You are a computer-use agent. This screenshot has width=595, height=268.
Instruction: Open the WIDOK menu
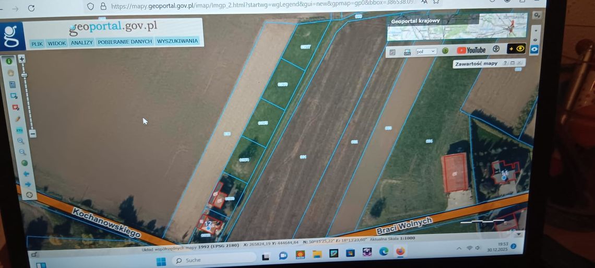57,43
